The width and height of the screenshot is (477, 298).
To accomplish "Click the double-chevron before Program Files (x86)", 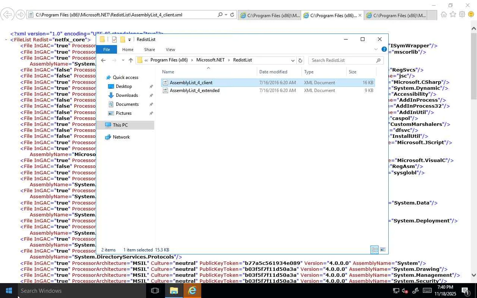I will pyautogui.click(x=146, y=60).
